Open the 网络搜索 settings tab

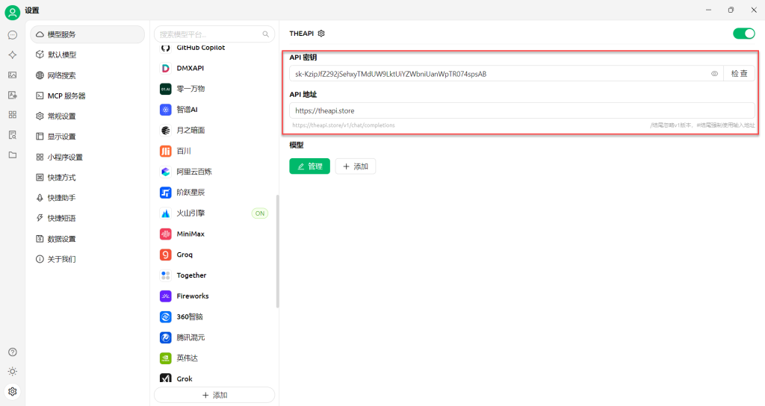tap(87, 75)
